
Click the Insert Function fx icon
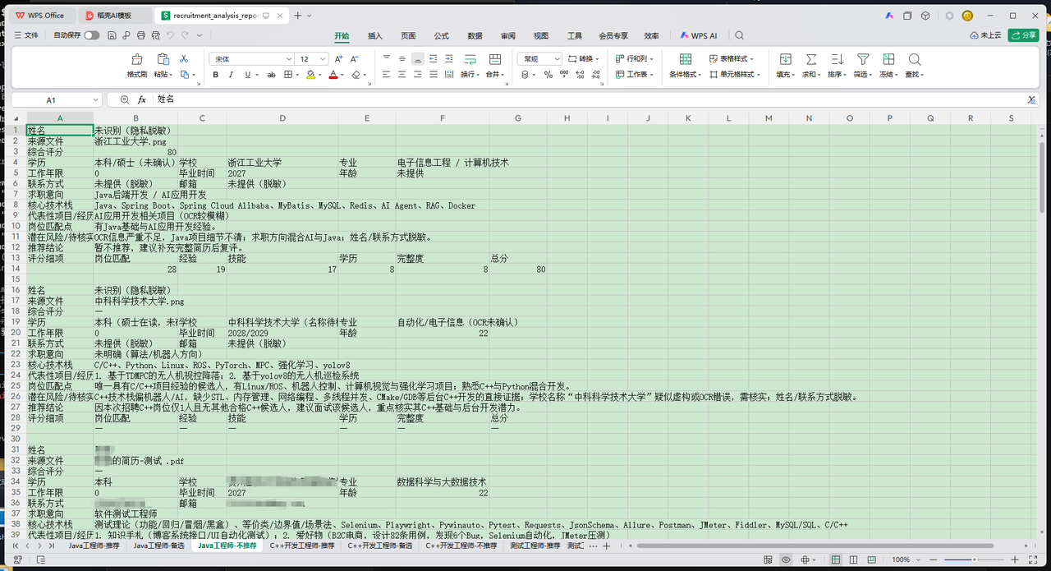tap(142, 99)
